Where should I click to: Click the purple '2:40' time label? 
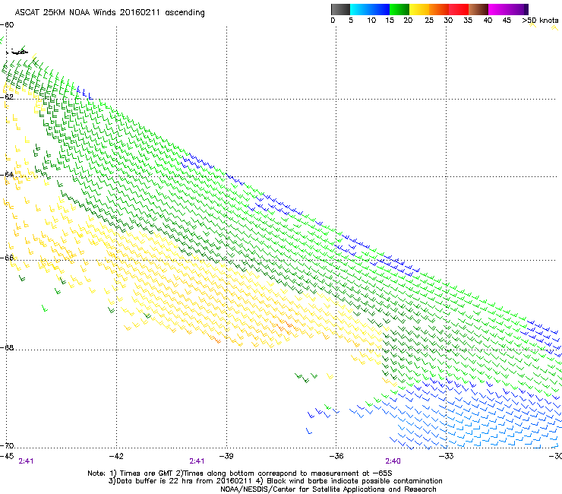click(x=393, y=461)
